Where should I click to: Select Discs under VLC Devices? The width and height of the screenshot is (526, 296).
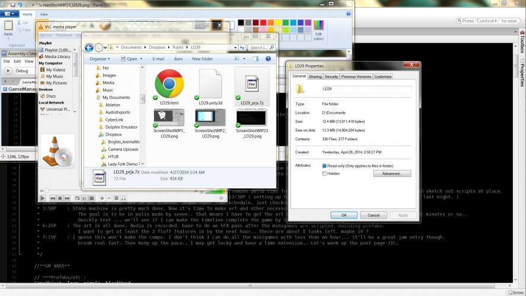point(48,96)
